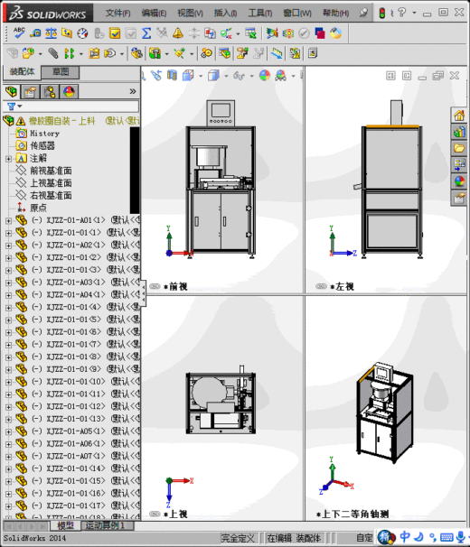The image size is (470, 547).
Task: Open File Explorer folder in task pane
Action: tap(459, 148)
